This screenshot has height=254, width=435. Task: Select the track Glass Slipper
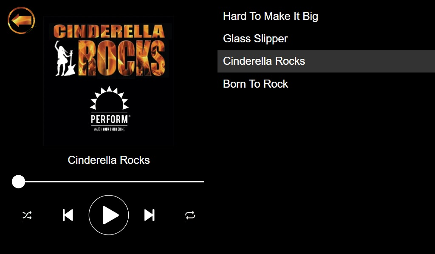point(255,39)
